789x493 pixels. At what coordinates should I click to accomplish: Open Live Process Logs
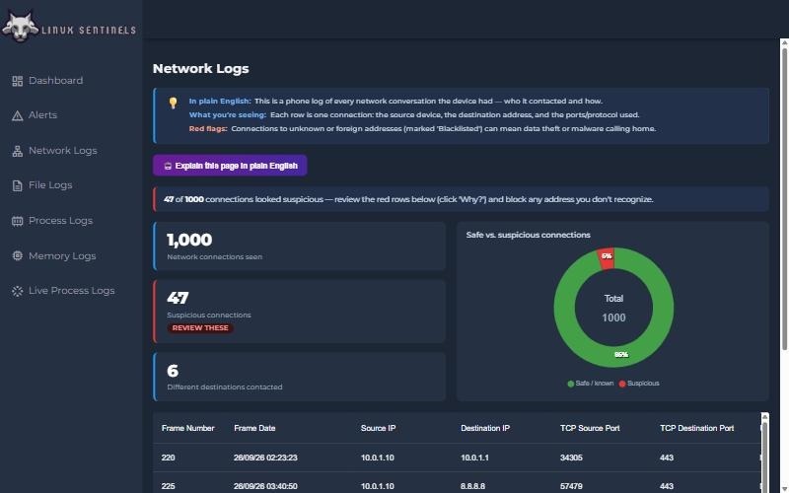pyautogui.click(x=71, y=290)
